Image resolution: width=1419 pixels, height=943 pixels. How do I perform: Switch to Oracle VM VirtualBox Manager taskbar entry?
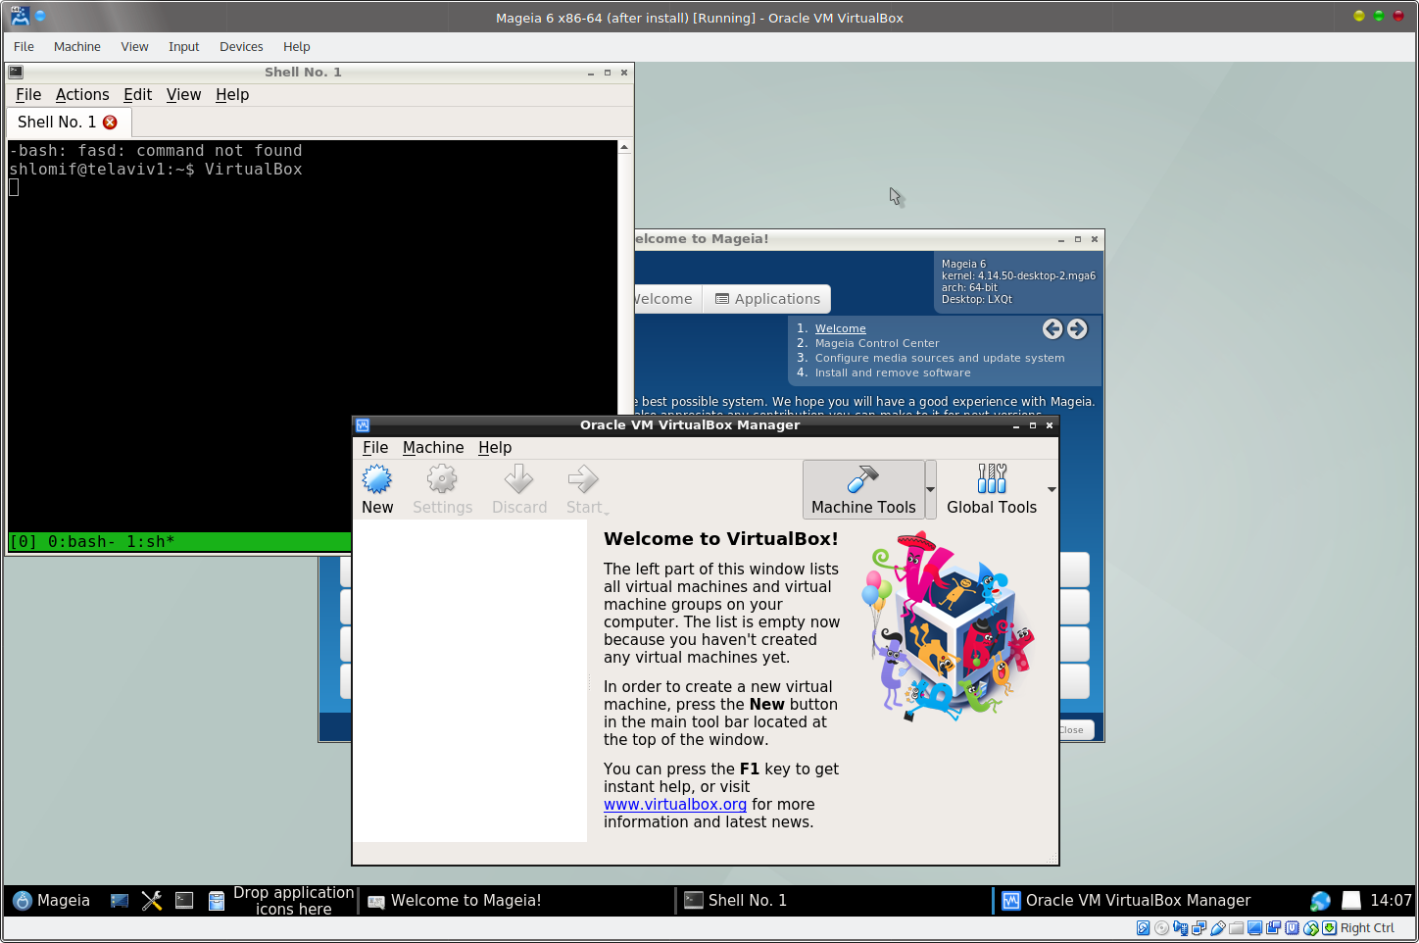pyautogui.click(x=1147, y=900)
